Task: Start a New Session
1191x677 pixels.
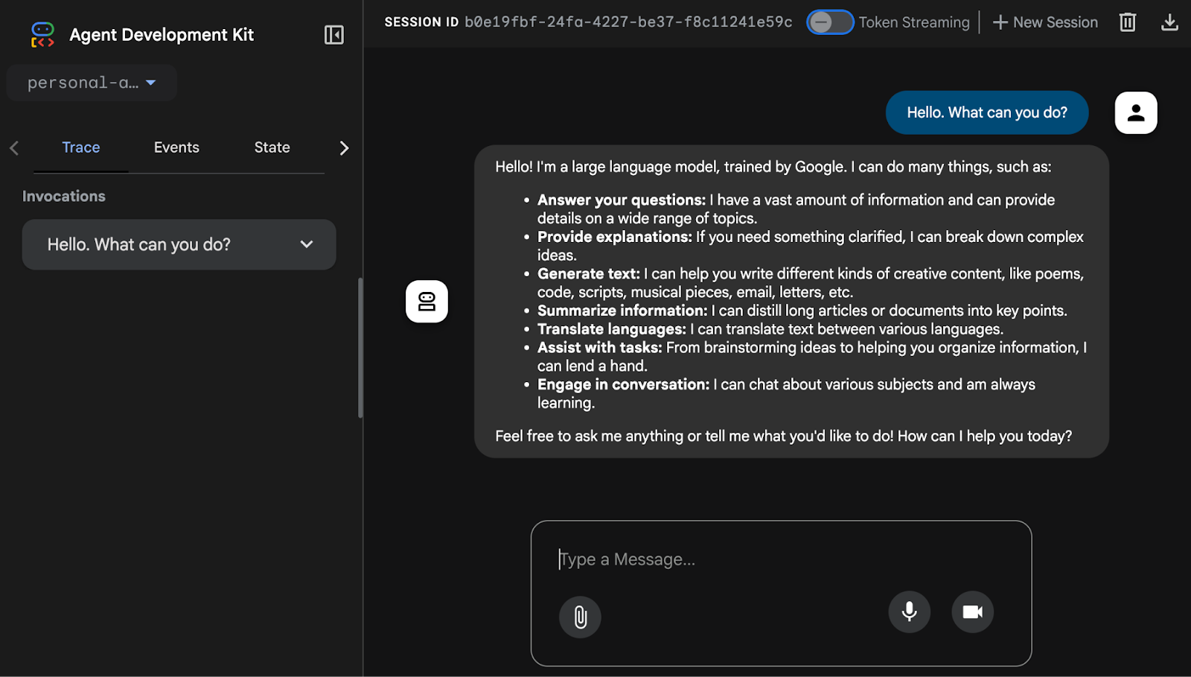Action: [x=1044, y=22]
